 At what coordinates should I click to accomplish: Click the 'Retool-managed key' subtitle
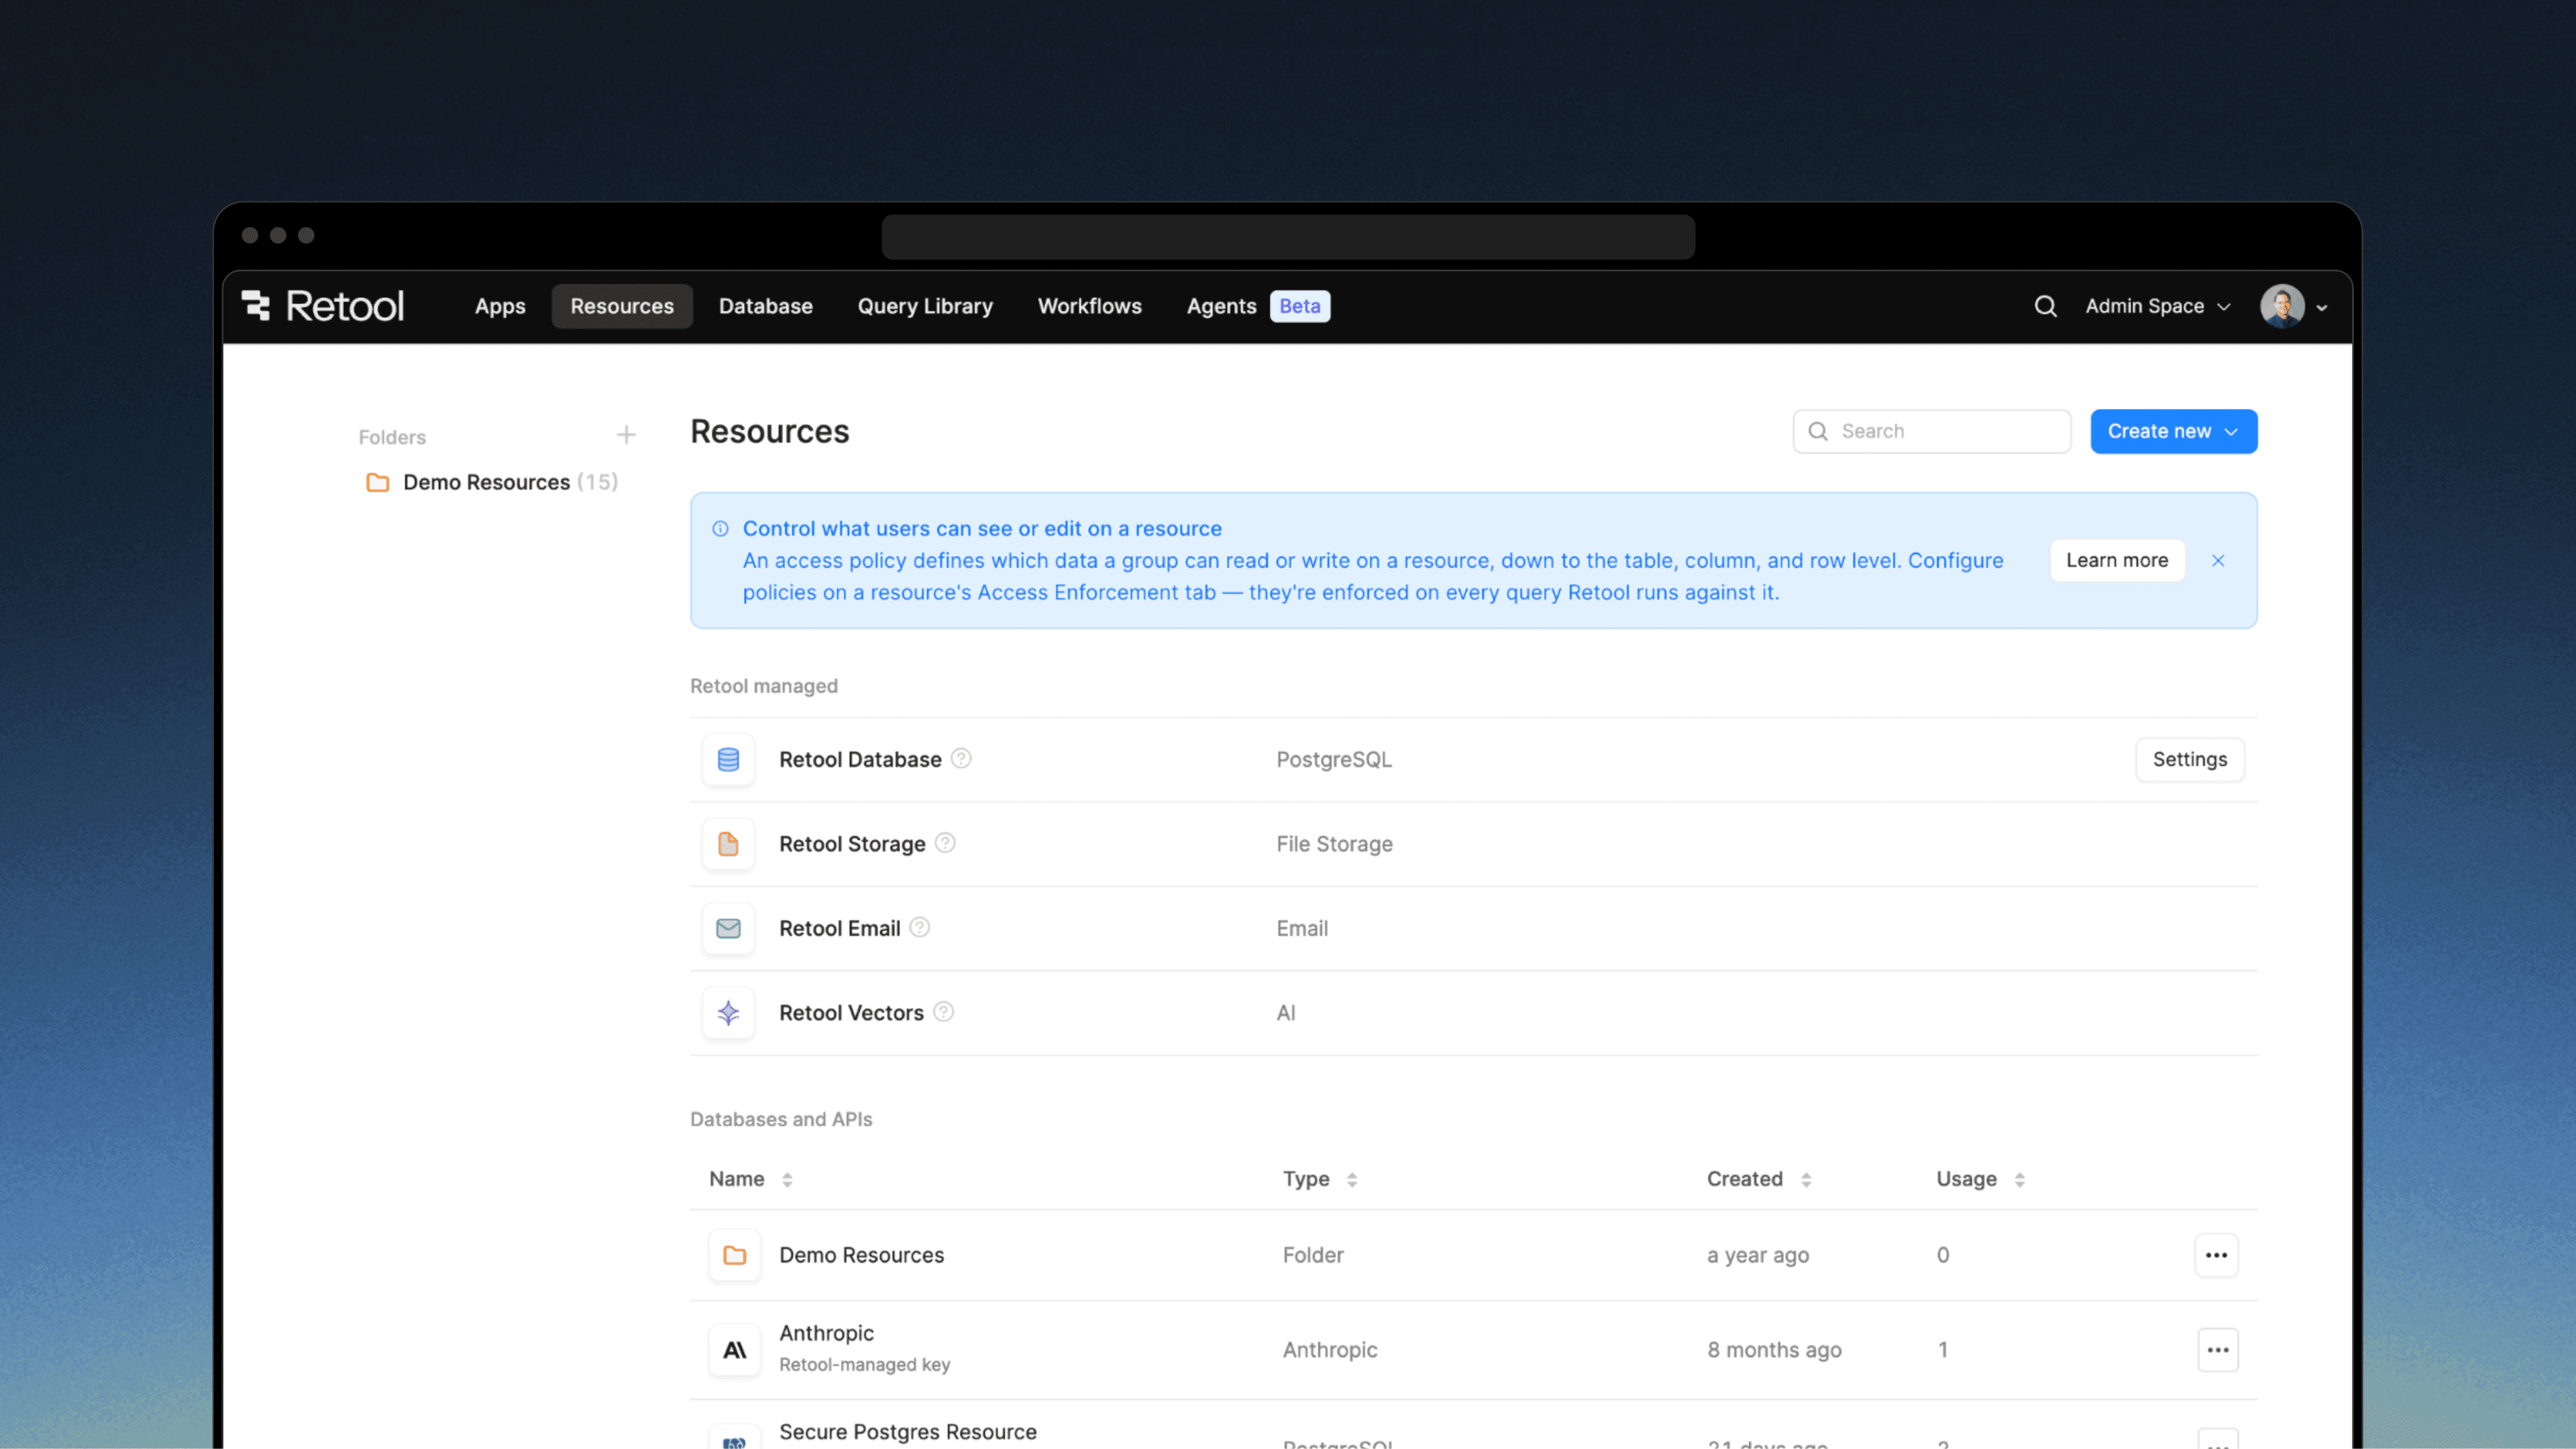[864, 1365]
